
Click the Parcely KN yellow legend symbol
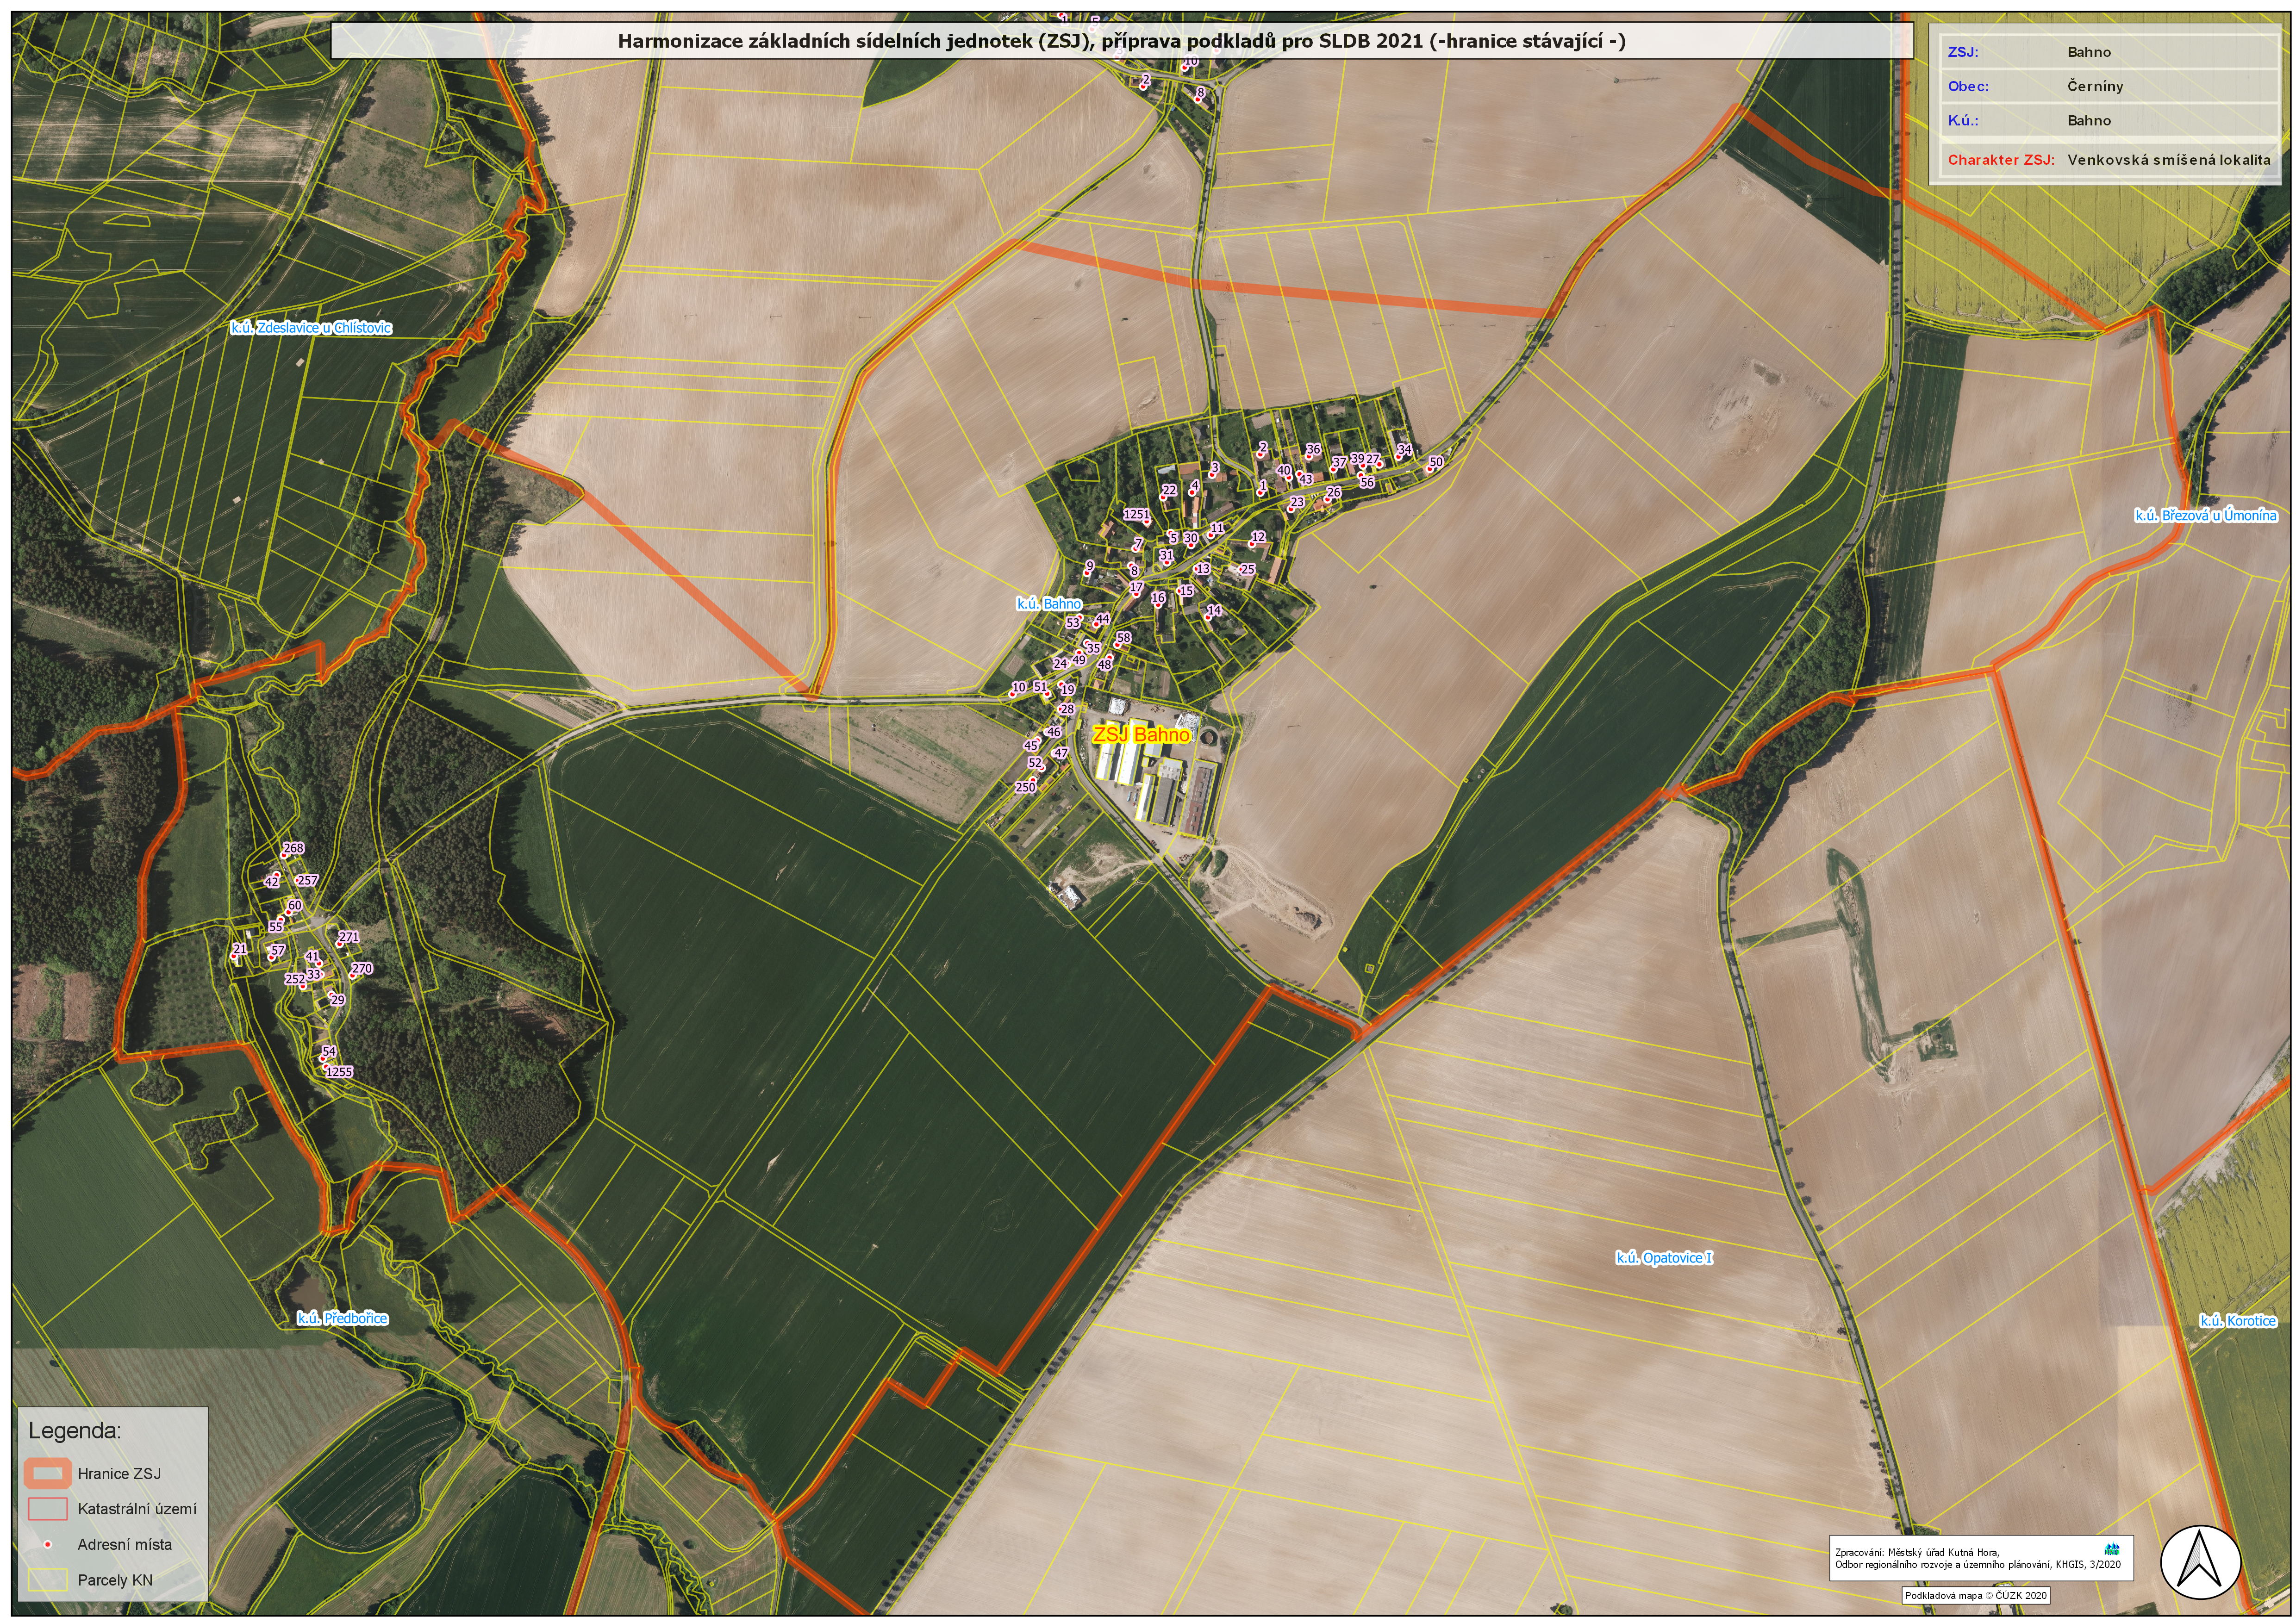(x=47, y=1580)
